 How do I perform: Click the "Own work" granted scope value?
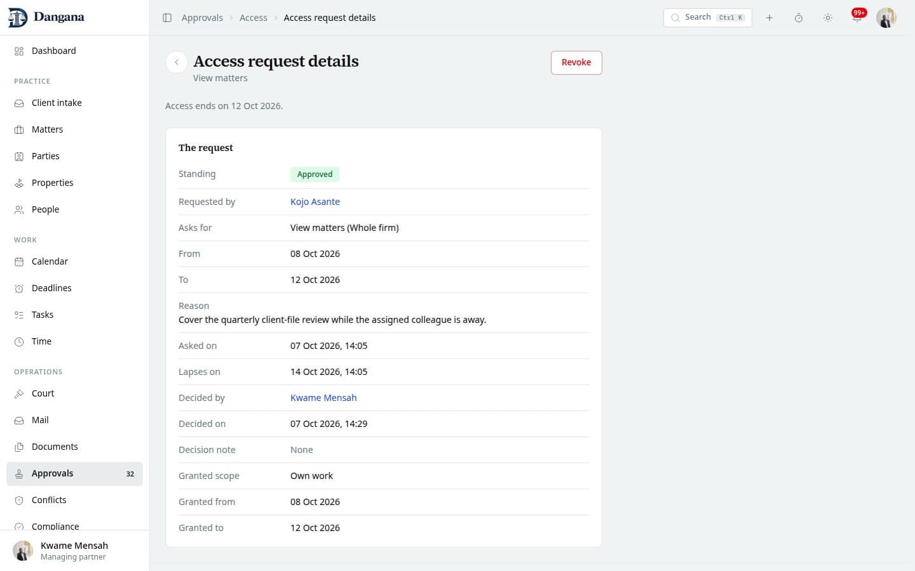click(x=311, y=476)
